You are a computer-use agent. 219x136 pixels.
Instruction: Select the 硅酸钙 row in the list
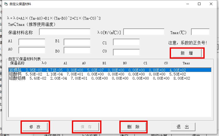(x=110, y=74)
